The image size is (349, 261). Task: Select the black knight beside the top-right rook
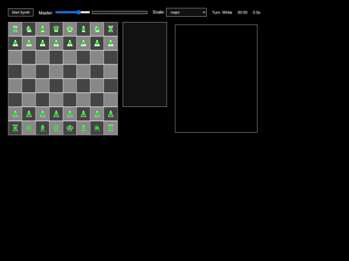[97, 29]
